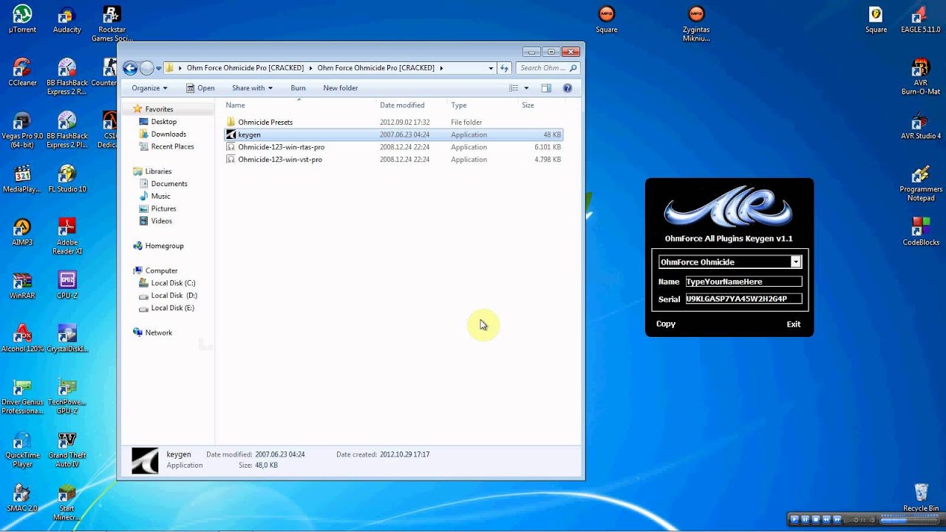Click the Recycle Bin icon
This screenshot has width=946, height=532.
921,494
